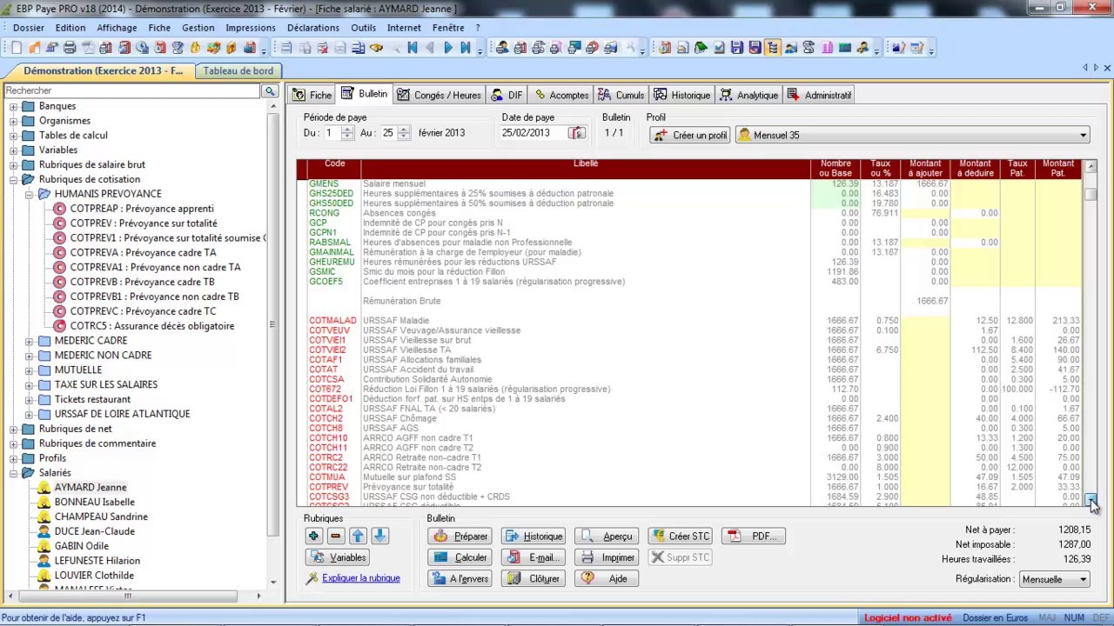Click the AYMARD Jeanne employee icon
This screenshot has height=626, width=1114.
44,488
